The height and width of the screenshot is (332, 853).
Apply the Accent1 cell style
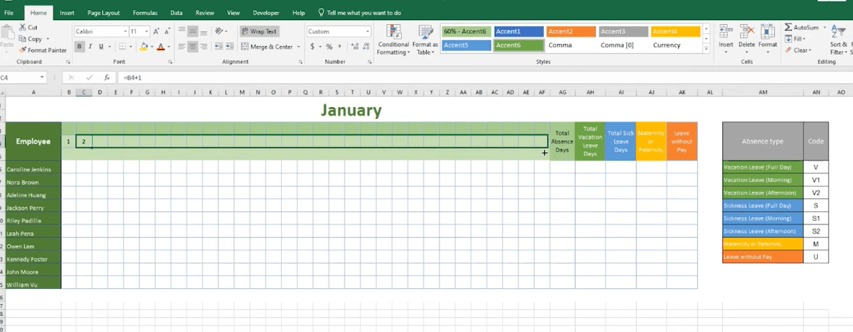[x=519, y=31]
